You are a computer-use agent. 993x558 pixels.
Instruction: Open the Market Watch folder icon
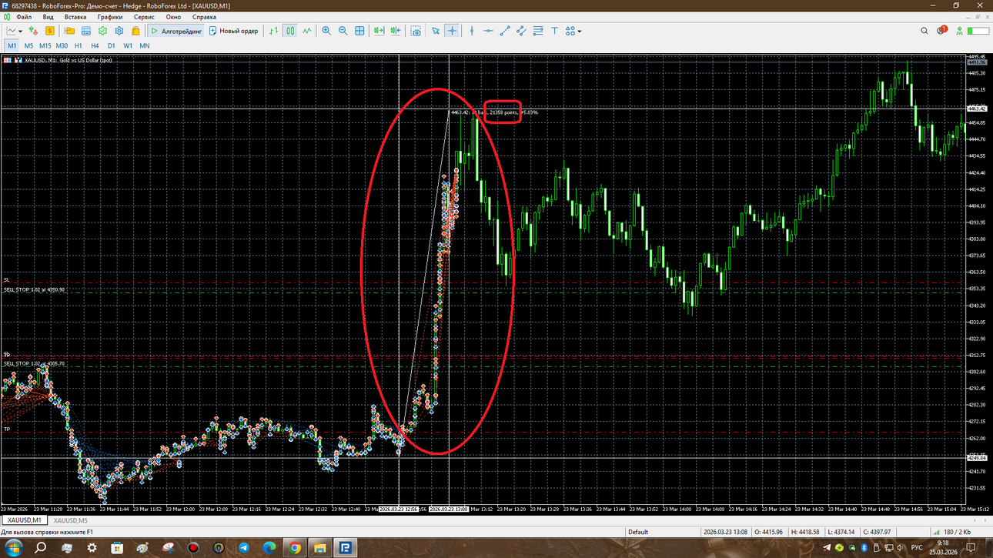tap(69, 31)
